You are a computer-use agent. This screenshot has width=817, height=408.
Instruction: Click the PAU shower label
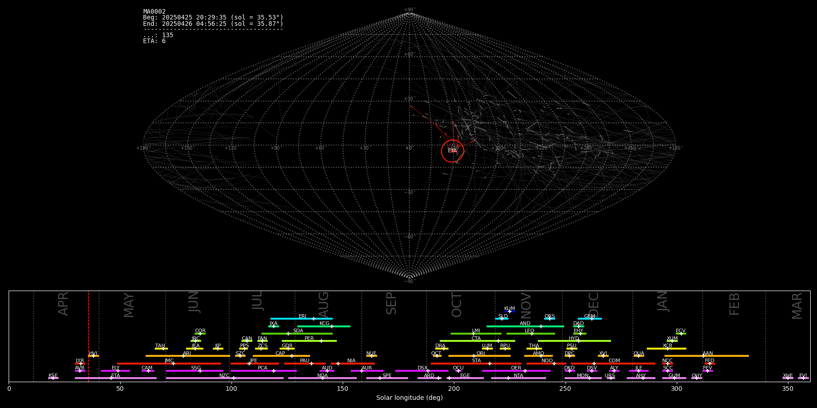pos(305,361)
